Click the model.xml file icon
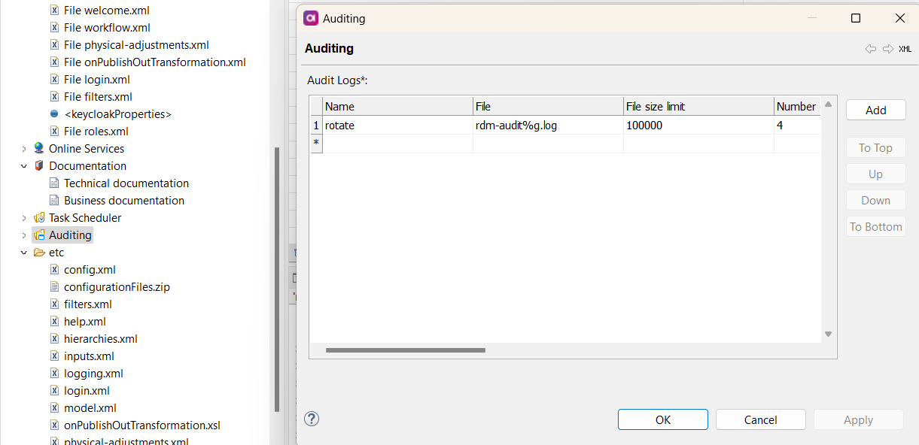This screenshot has width=919, height=445. (x=54, y=407)
